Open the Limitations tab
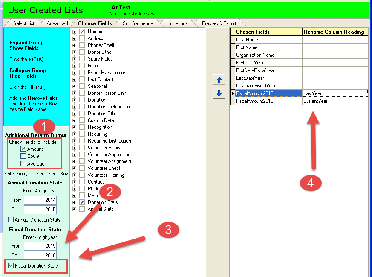Screen dimensions: 372x277 [x=177, y=23]
